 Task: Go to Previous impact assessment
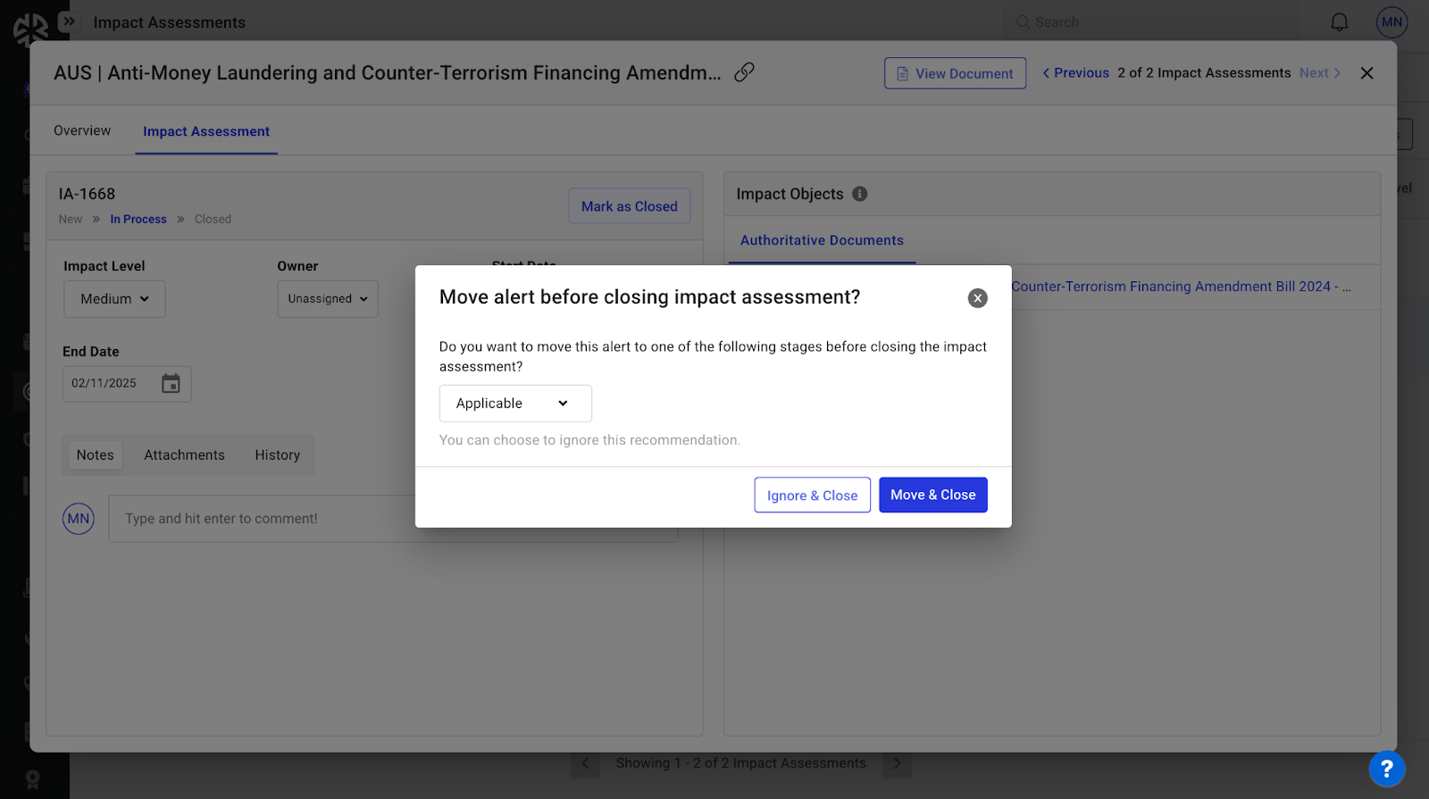[x=1075, y=73]
